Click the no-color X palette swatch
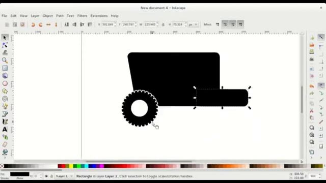This screenshot has width=326, height=183. click(2, 166)
